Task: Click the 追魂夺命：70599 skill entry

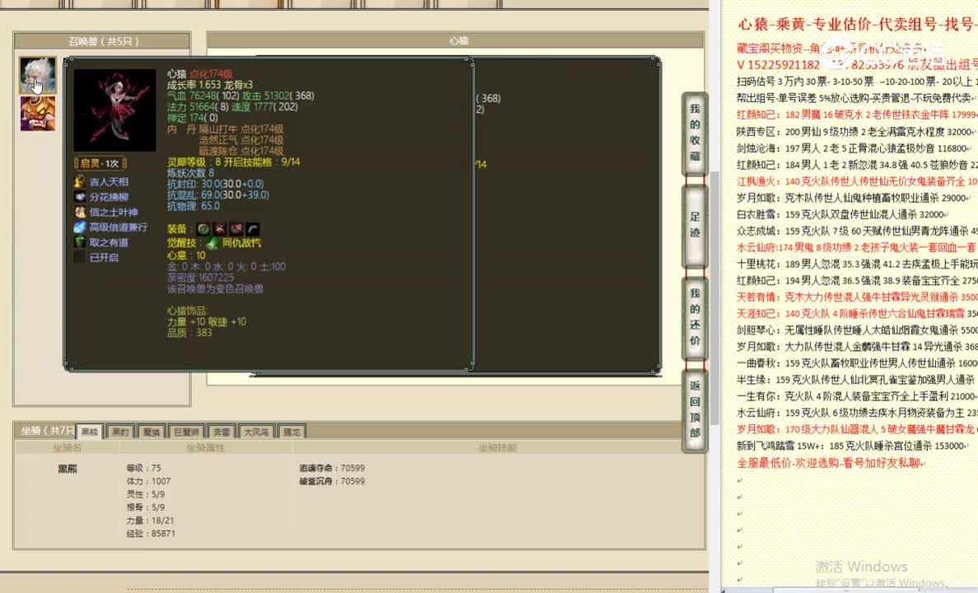Action: click(x=332, y=468)
